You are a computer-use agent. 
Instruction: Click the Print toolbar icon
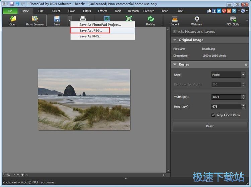click(x=83, y=18)
